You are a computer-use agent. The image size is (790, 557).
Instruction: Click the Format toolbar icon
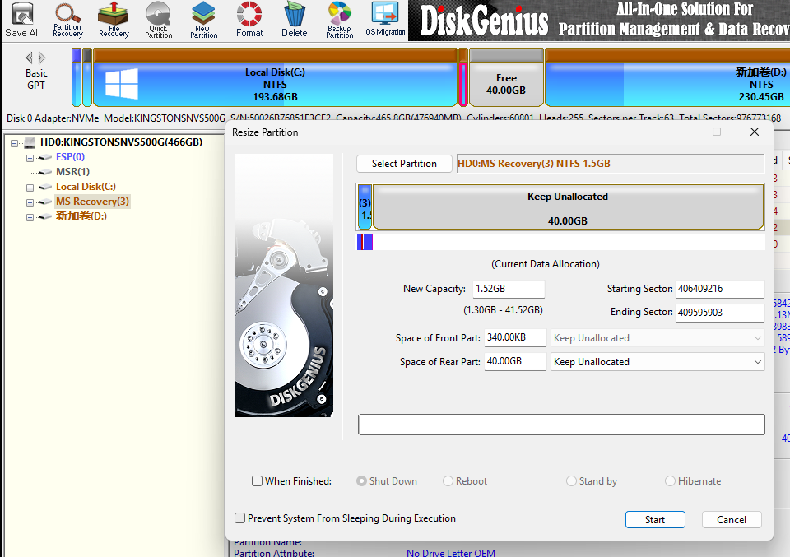pyautogui.click(x=249, y=20)
